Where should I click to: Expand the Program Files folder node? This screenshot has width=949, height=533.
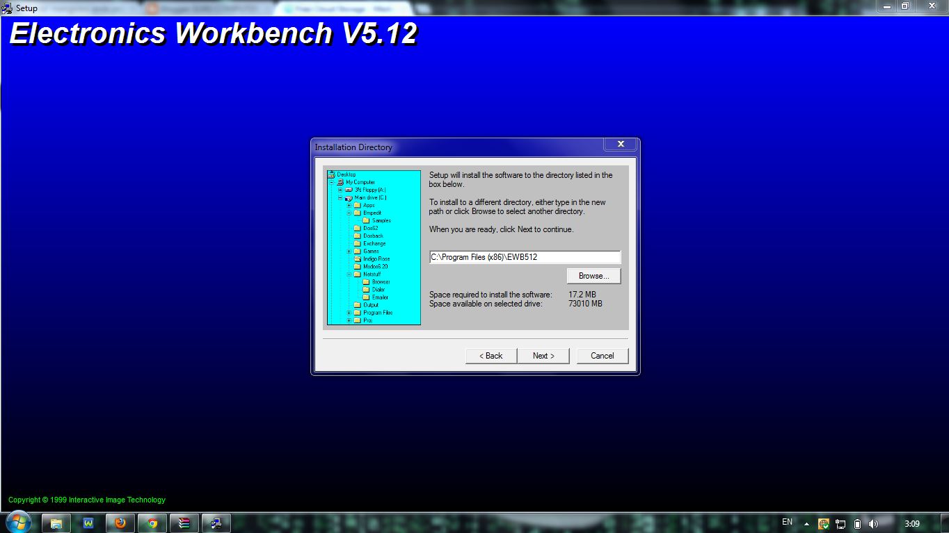pos(349,313)
